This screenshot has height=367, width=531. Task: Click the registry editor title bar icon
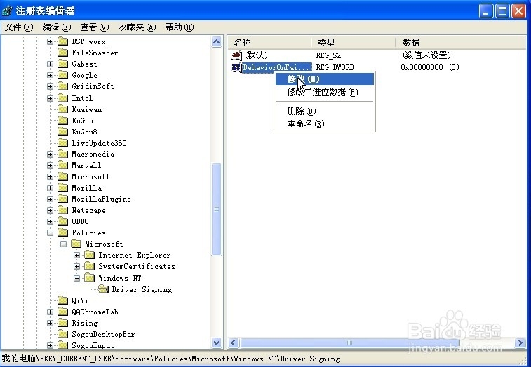8,11
